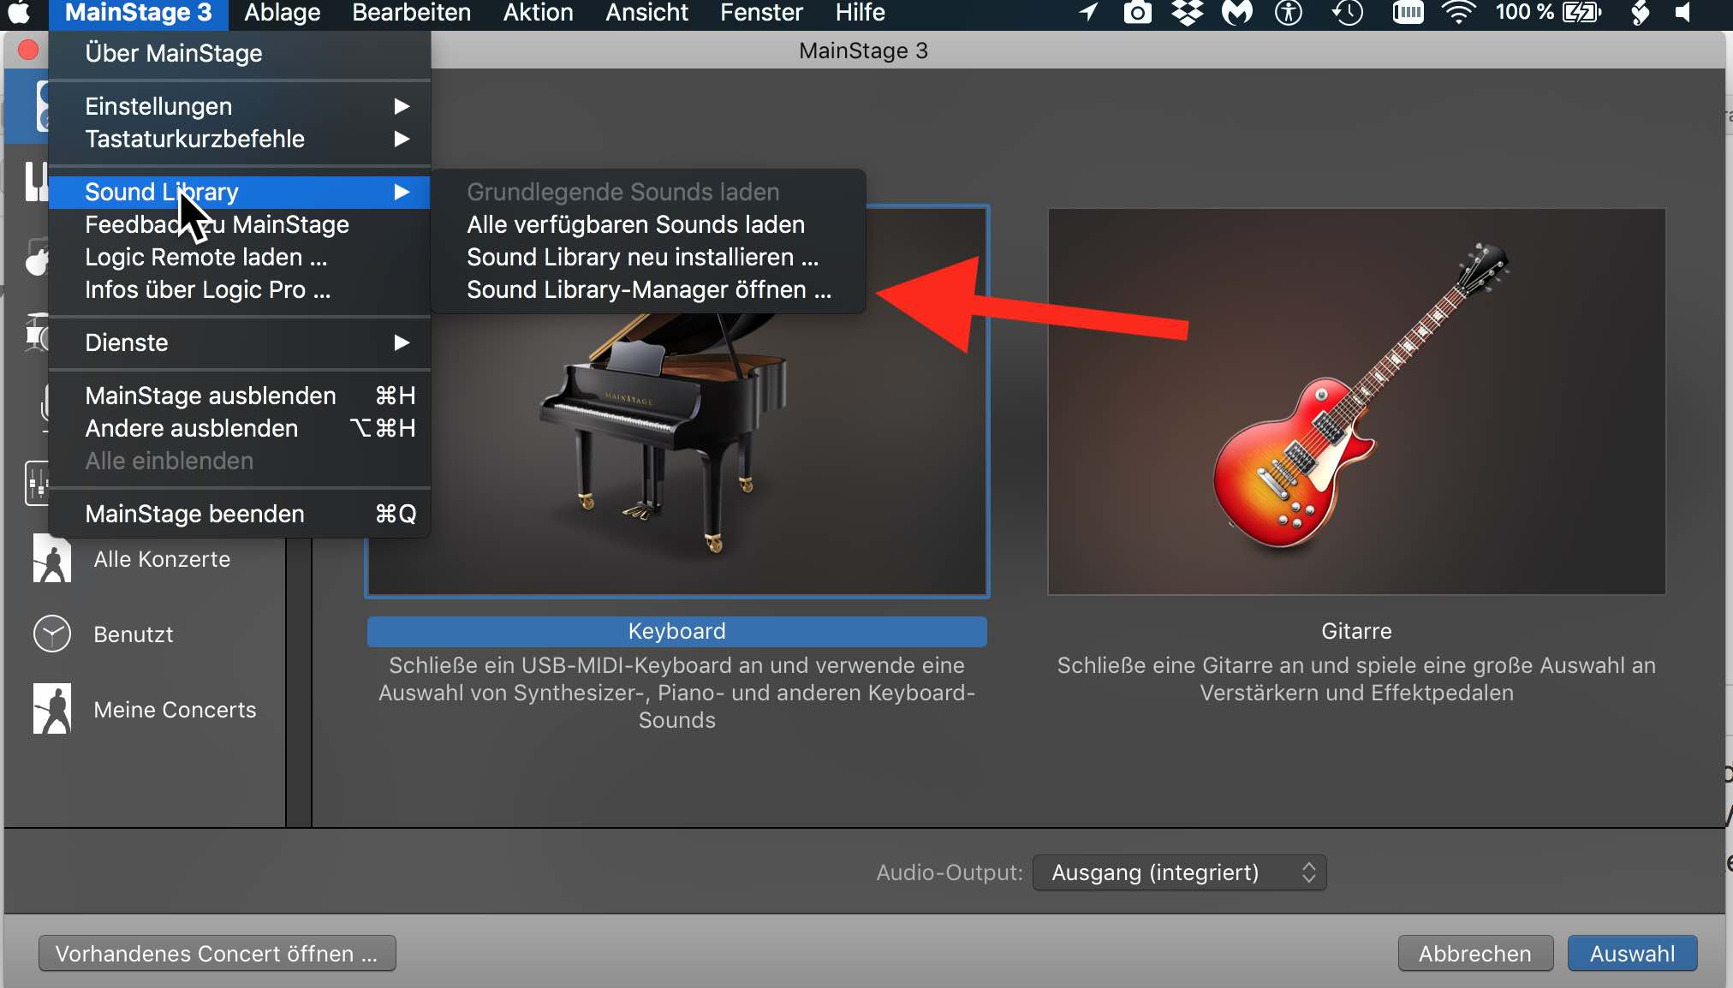Screen dimensions: 1733x988
Task: Click the Dropbox menu bar icon
Action: pyautogui.click(x=1187, y=13)
